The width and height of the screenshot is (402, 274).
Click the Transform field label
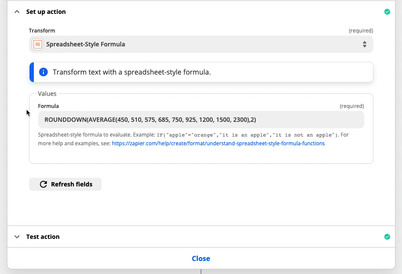pyautogui.click(x=42, y=31)
